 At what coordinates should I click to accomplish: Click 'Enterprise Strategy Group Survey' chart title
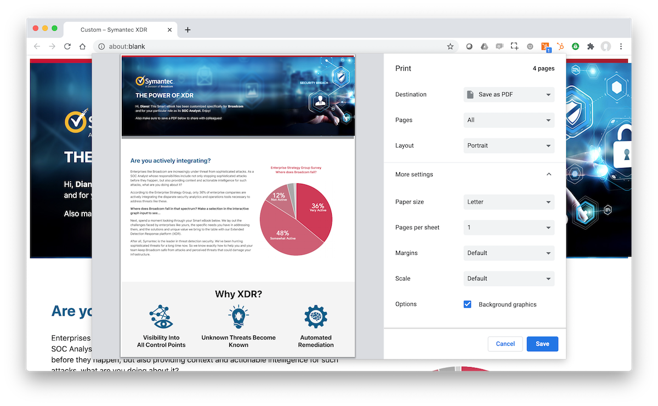(296, 167)
